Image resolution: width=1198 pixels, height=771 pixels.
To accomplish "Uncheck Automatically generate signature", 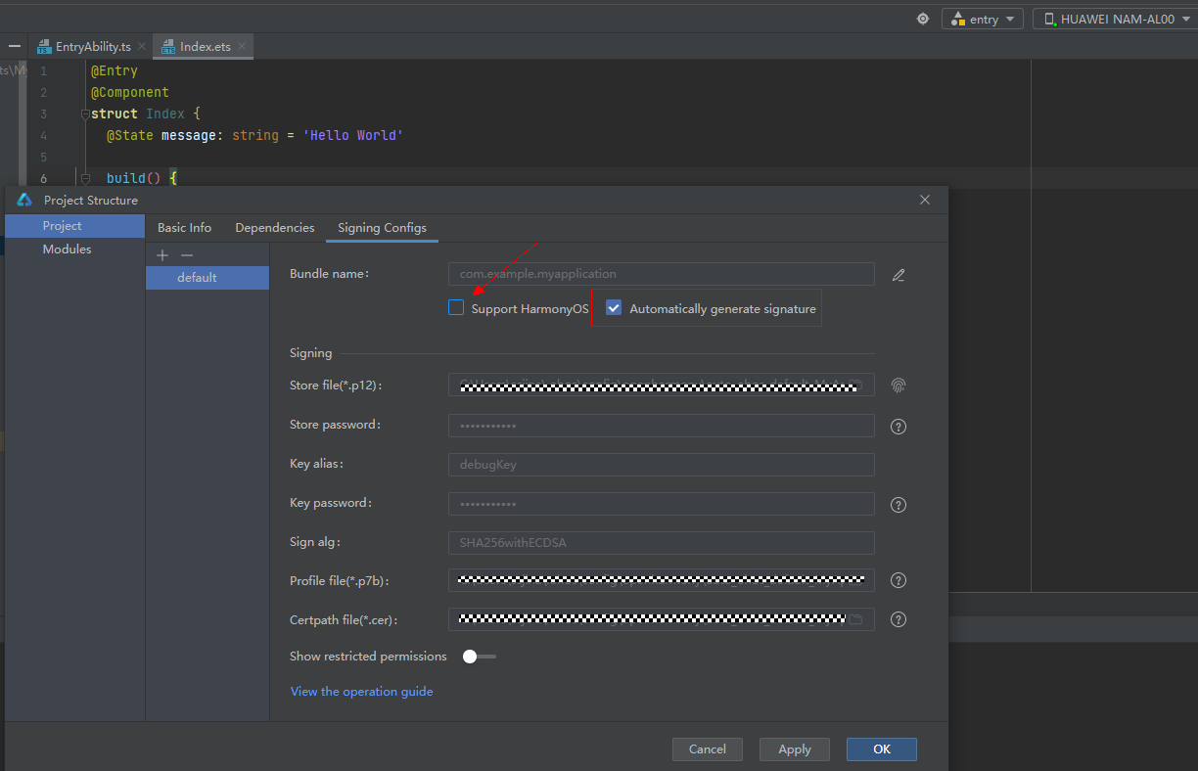I will point(614,307).
